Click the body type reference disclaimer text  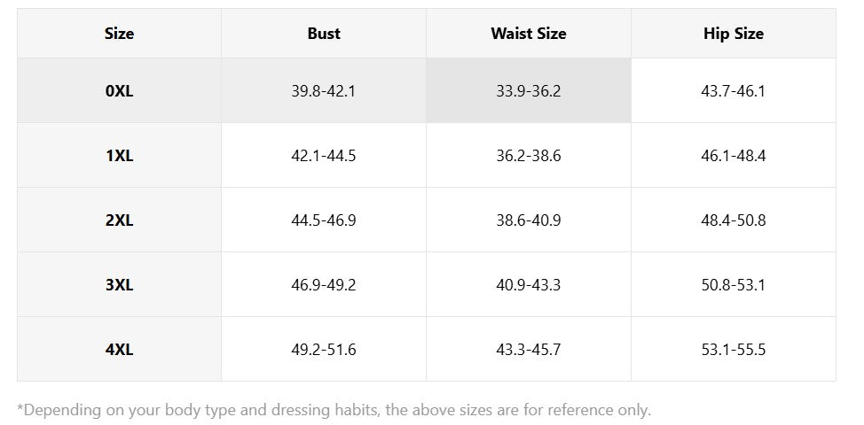point(334,410)
